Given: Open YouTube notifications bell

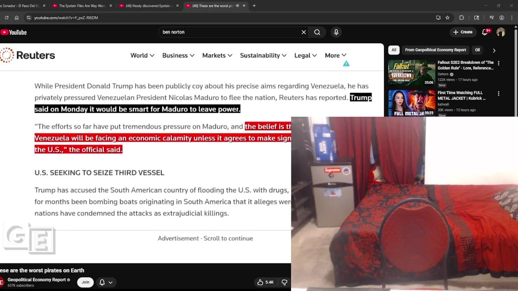Looking at the screenshot, I should coord(486,32).
